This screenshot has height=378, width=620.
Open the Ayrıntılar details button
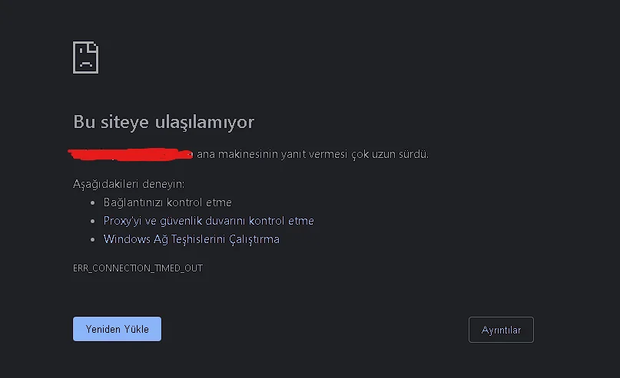pyautogui.click(x=501, y=330)
